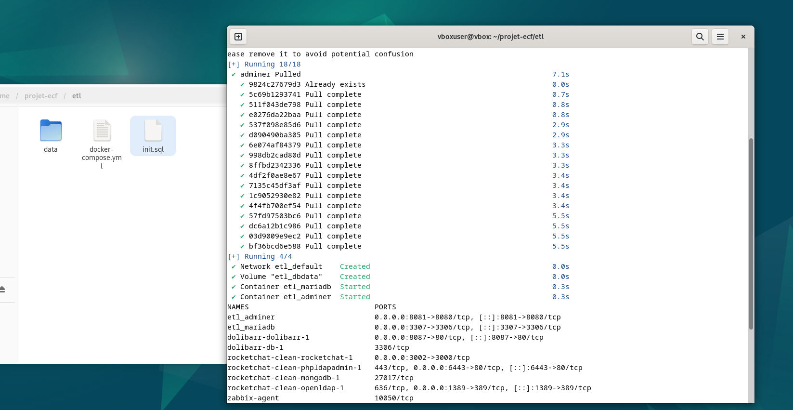Click the rocketchat-clean-mongodb-1 container name
This screenshot has height=410, width=793.
click(283, 378)
